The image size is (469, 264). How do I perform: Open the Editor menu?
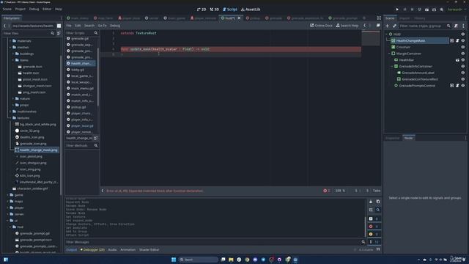[47, 9]
